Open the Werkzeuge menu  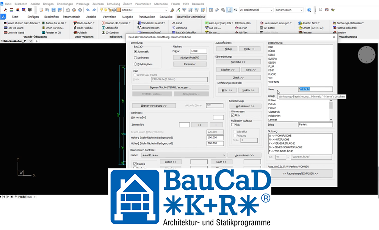pos(83,4)
